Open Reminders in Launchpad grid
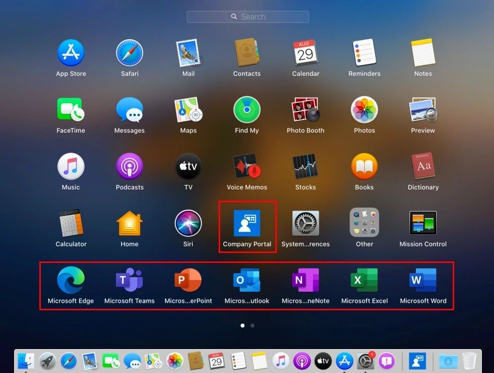Image resolution: width=494 pixels, height=373 pixels. pos(365,53)
